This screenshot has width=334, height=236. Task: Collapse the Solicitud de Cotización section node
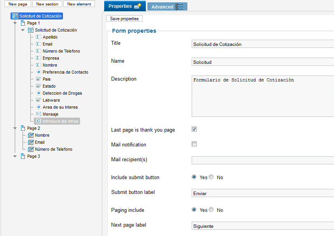click(23, 30)
